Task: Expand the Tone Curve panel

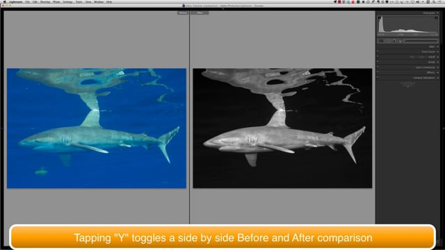Action: point(437,52)
